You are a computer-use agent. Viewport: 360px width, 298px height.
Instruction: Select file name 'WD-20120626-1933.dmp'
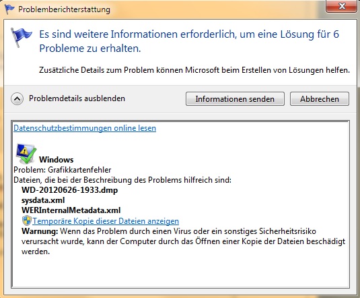point(69,190)
